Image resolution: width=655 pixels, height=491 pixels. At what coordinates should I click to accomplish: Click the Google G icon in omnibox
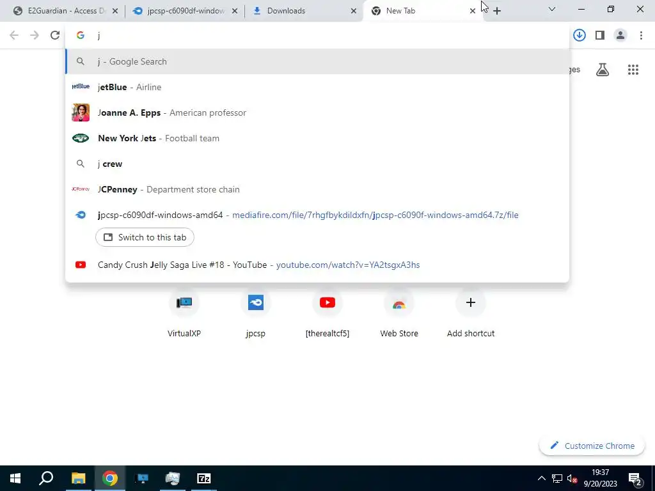[x=81, y=35]
